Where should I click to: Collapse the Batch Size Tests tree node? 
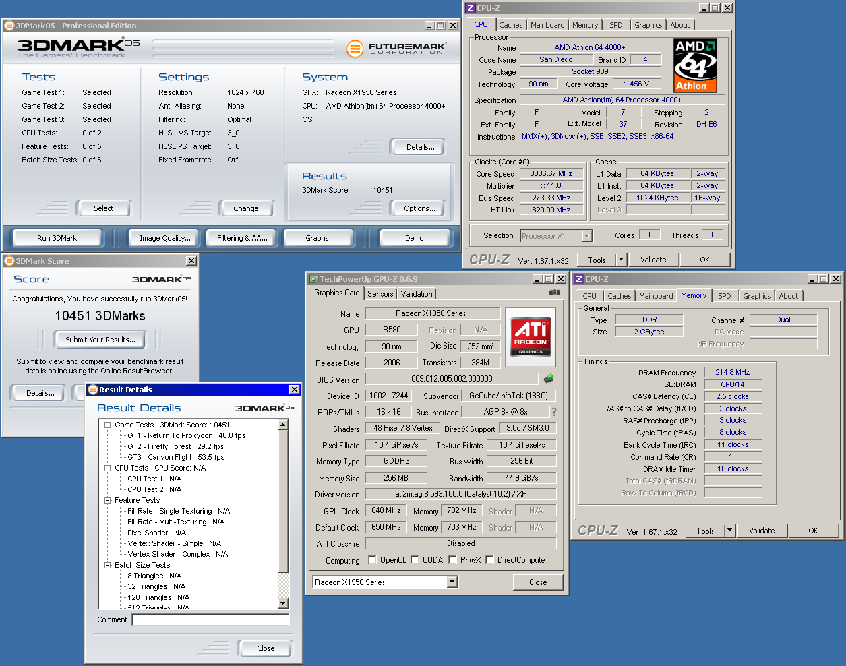point(108,565)
